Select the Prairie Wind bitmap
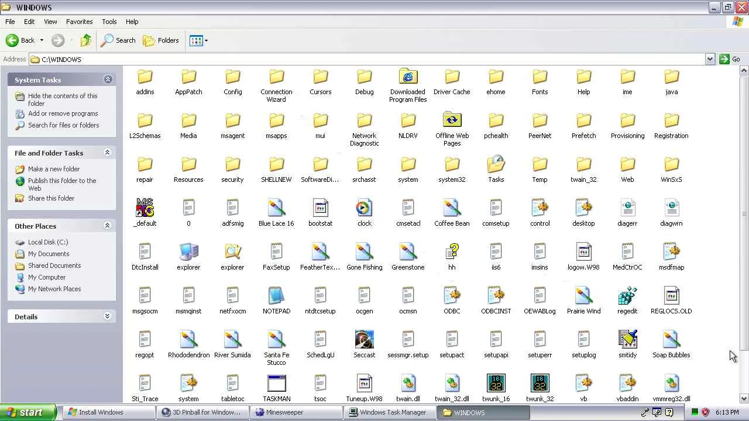The image size is (749, 421). pos(583,296)
